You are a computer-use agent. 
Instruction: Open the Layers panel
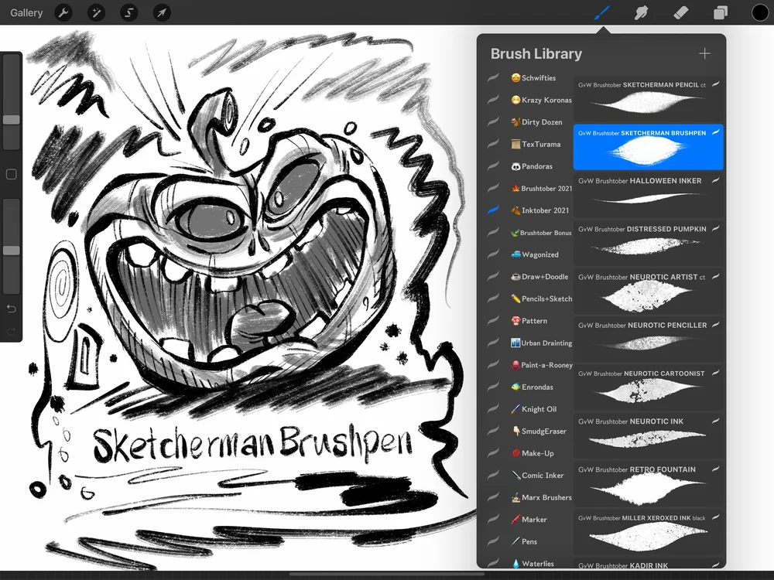point(720,12)
